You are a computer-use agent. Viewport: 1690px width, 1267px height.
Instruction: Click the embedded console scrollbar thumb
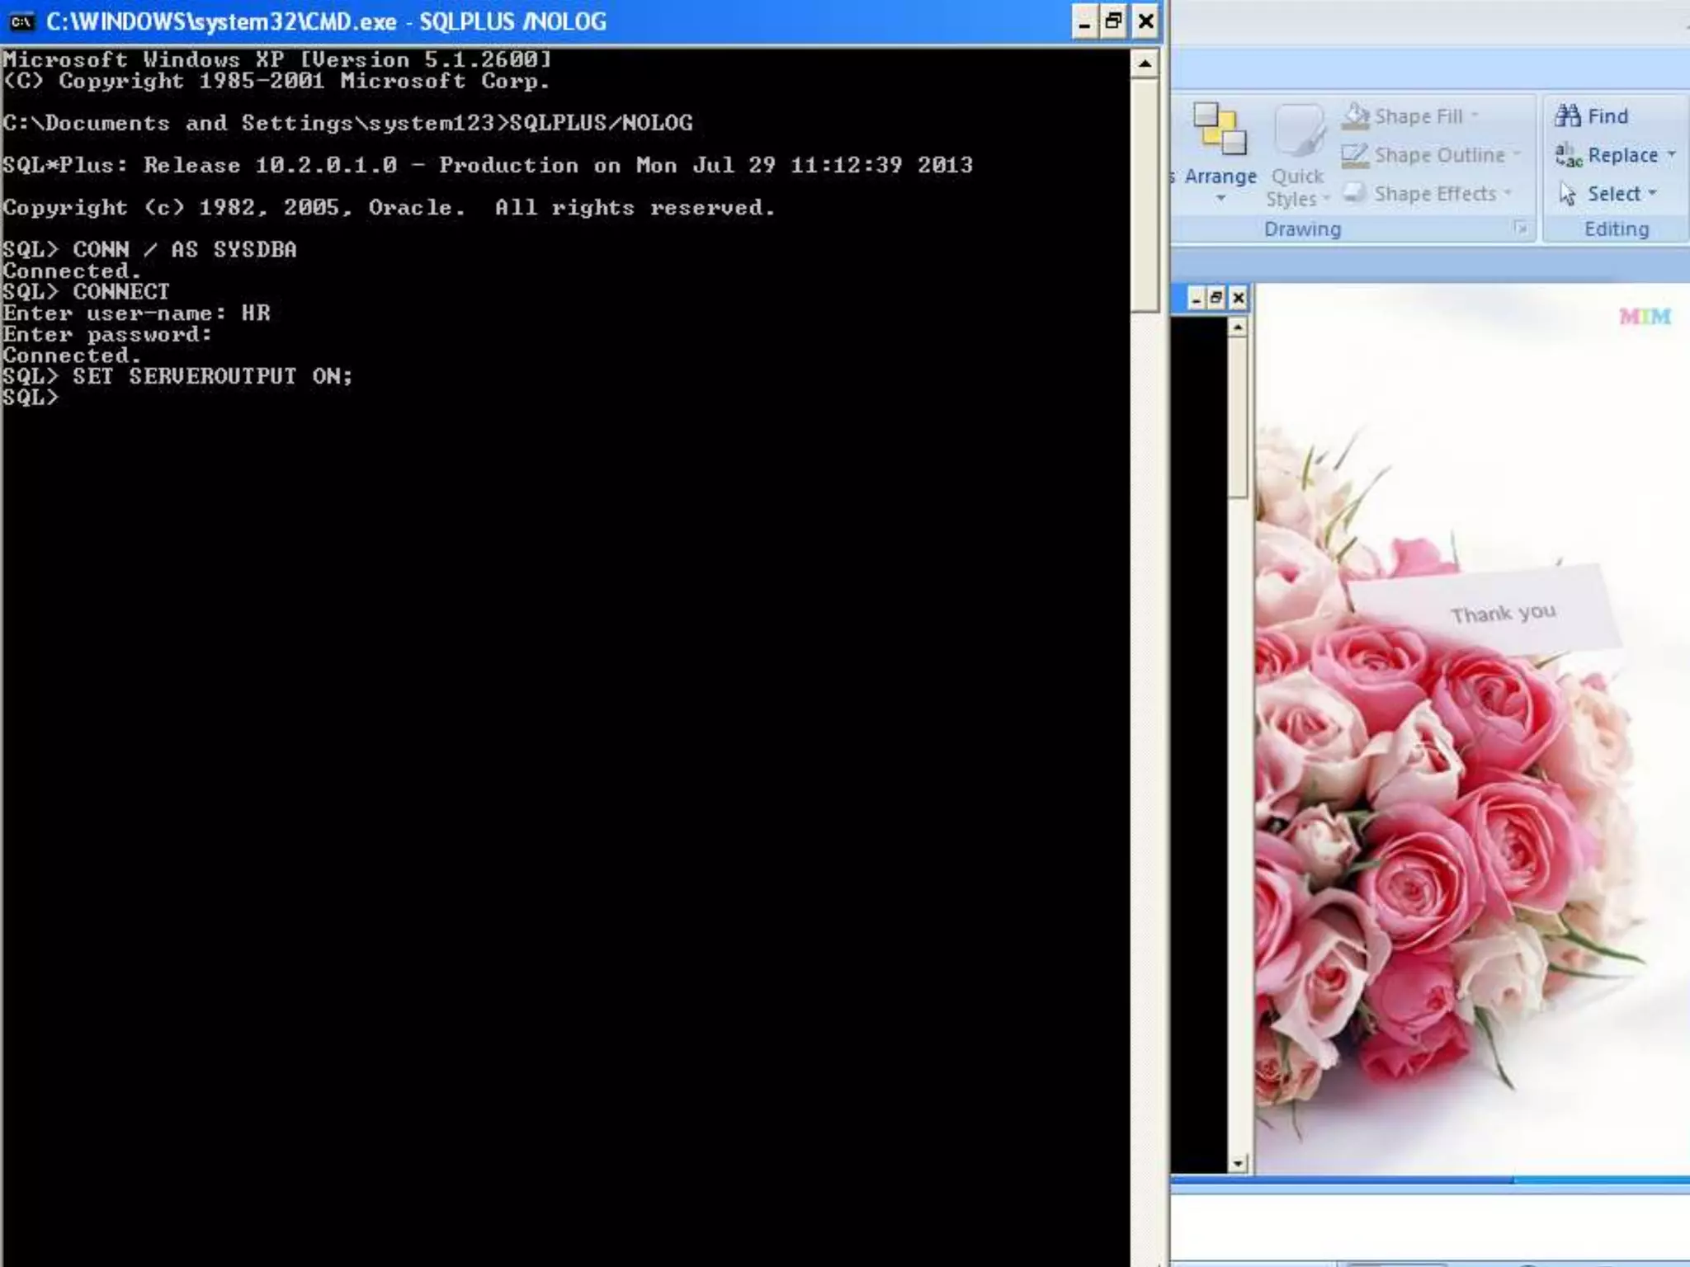1237,418
